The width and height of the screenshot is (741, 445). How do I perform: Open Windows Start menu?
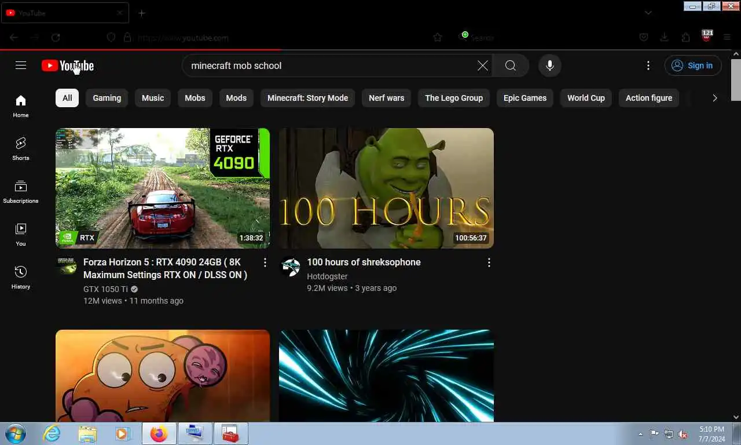pyautogui.click(x=14, y=433)
